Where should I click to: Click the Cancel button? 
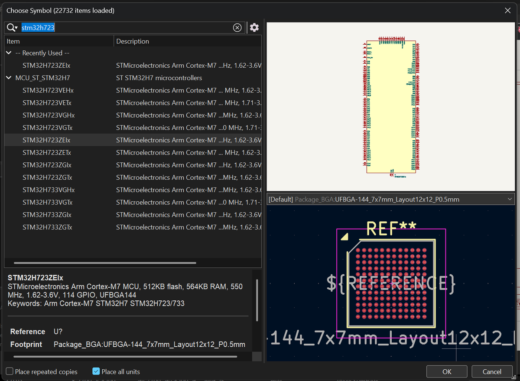click(492, 371)
